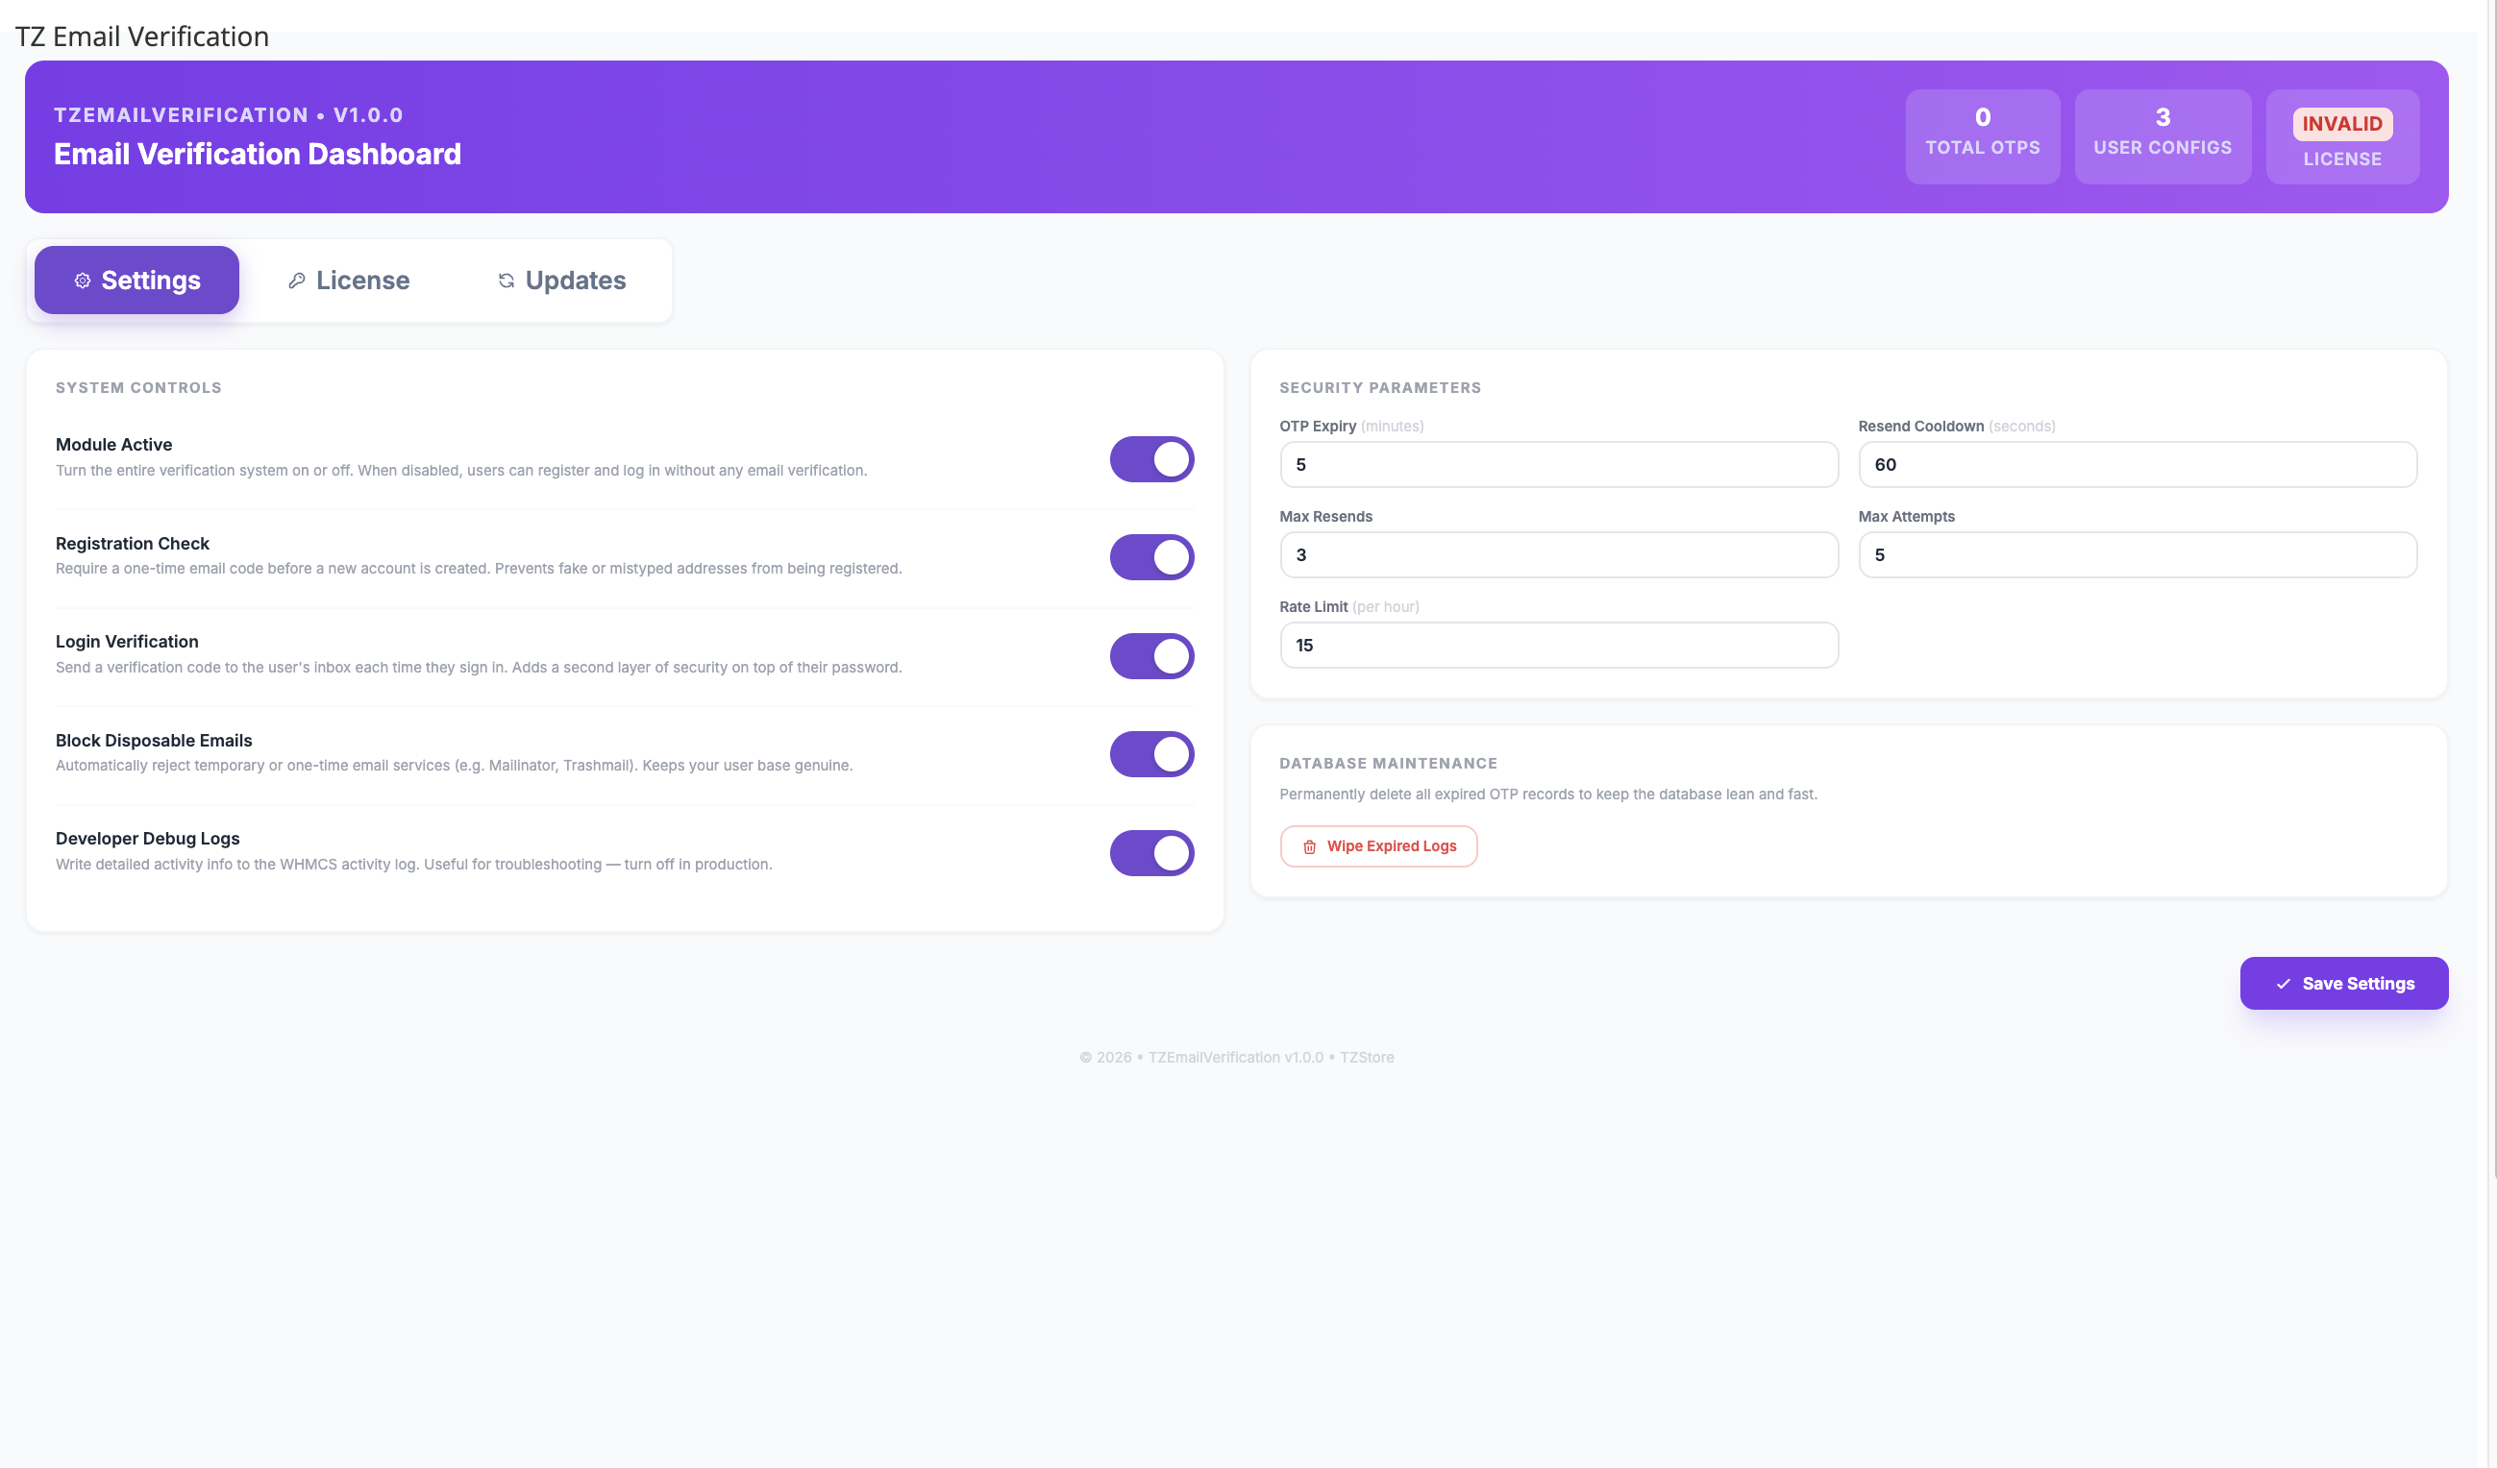Image resolution: width=2497 pixels, height=1468 pixels.
Task: Click the TOTAL OTPS stat card
Action: [1982, 135]
